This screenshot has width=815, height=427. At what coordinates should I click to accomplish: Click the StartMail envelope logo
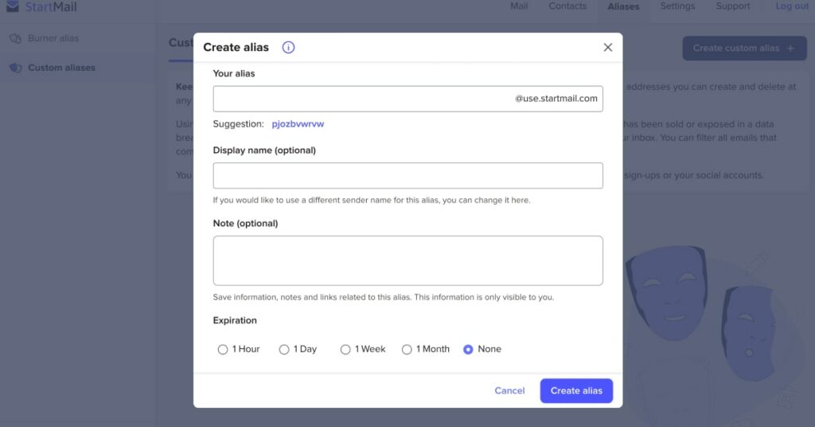pyautogui.click(x=13, y=7)
